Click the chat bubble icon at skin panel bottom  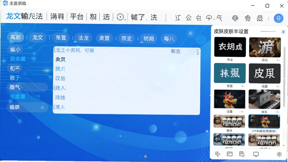(242, 154)
